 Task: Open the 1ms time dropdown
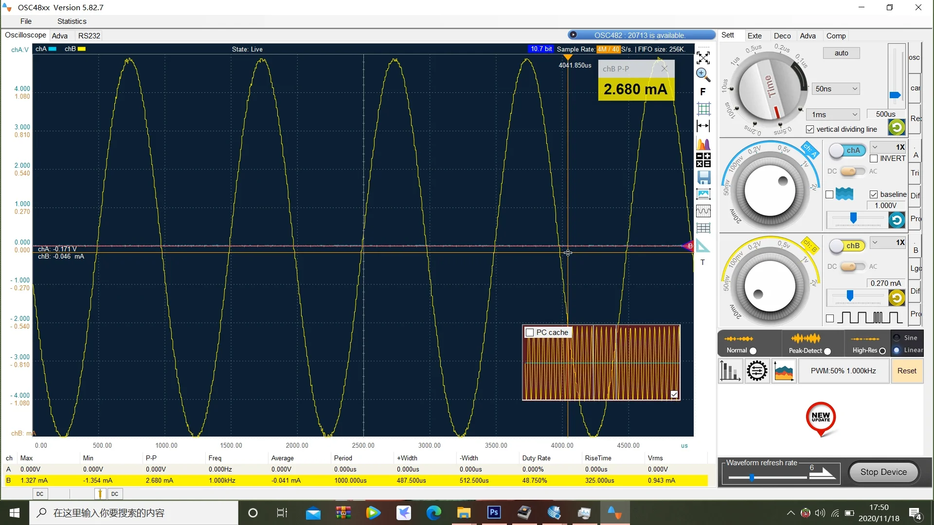click(833, 115)
